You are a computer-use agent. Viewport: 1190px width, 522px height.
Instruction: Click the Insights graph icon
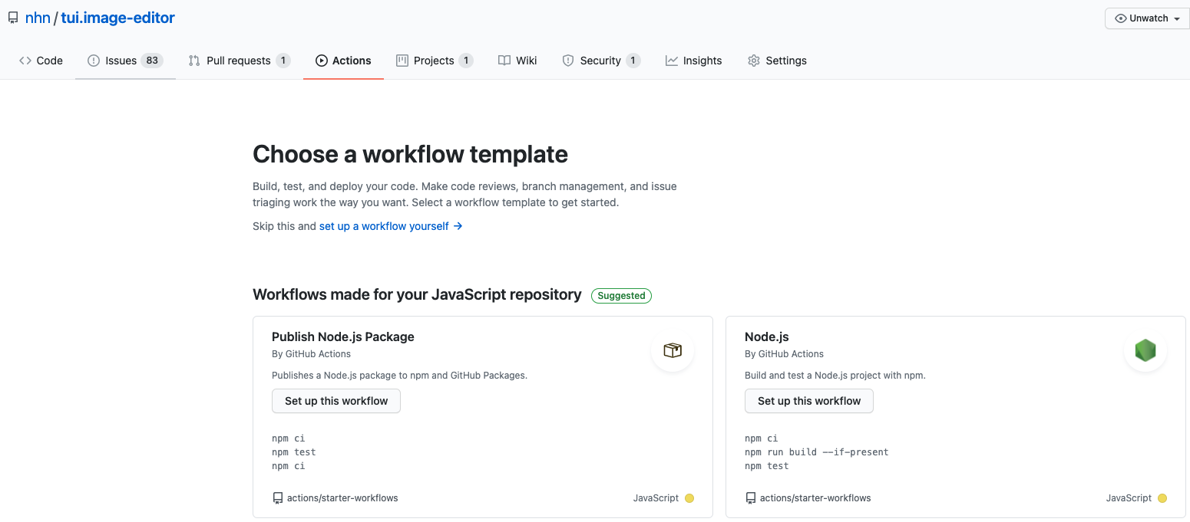point(672,61)
